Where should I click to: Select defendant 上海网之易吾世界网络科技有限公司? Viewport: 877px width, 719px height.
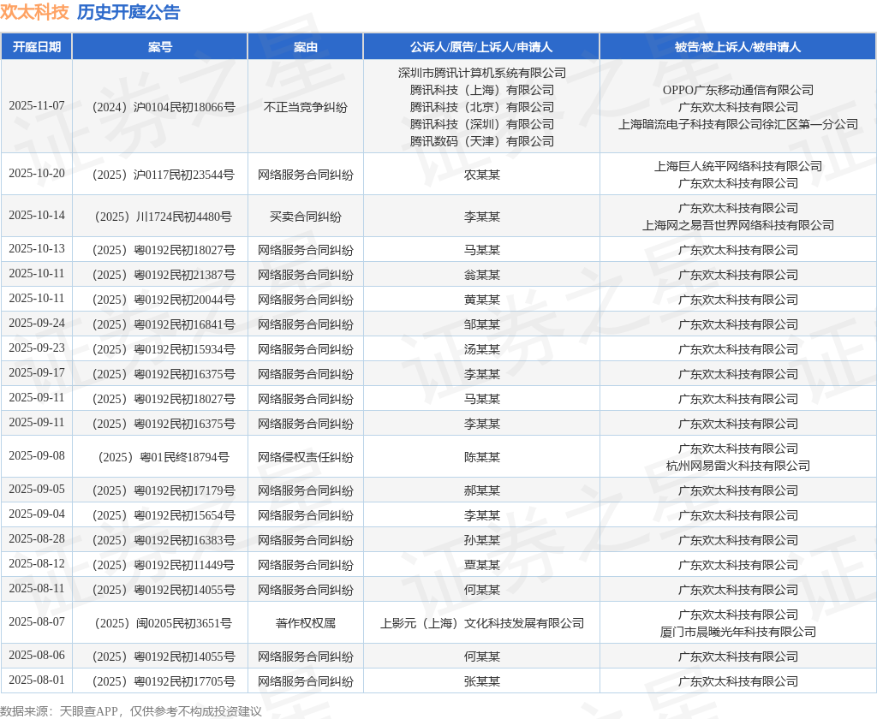point(737,225)
